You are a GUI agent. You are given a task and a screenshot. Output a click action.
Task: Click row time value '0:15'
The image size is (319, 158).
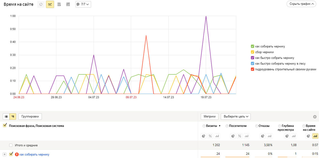[315, 154]
